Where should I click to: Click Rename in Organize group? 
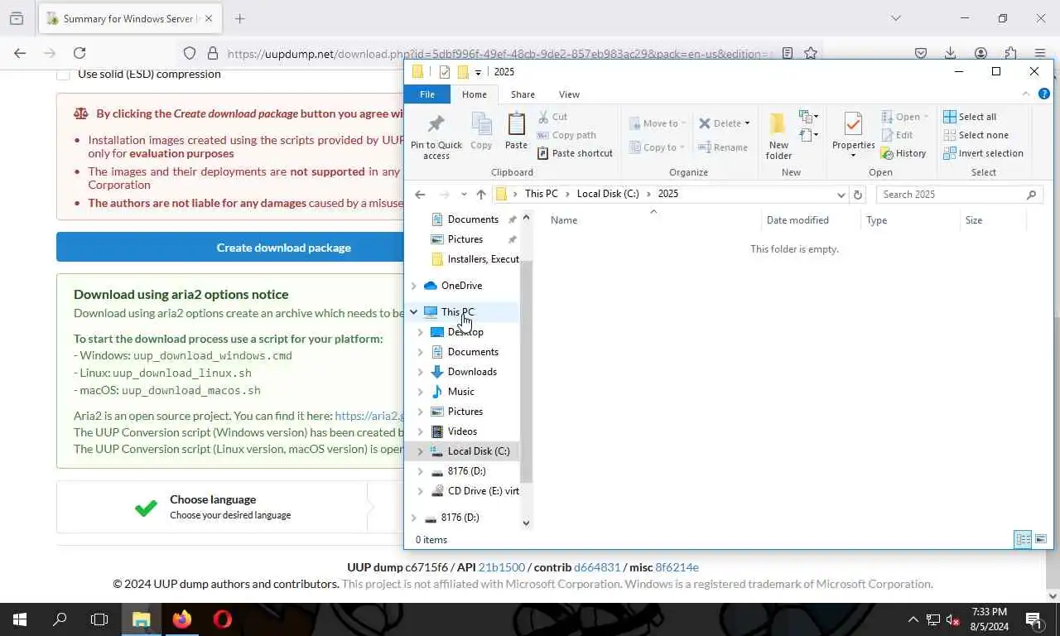click(722, 147)
